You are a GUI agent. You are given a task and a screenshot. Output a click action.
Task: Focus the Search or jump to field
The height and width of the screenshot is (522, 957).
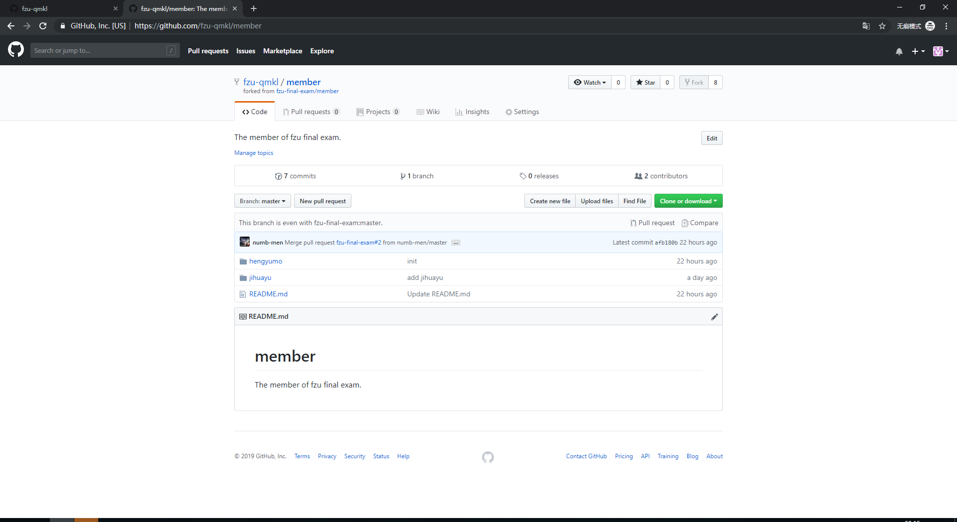click(x=105, y=50)
